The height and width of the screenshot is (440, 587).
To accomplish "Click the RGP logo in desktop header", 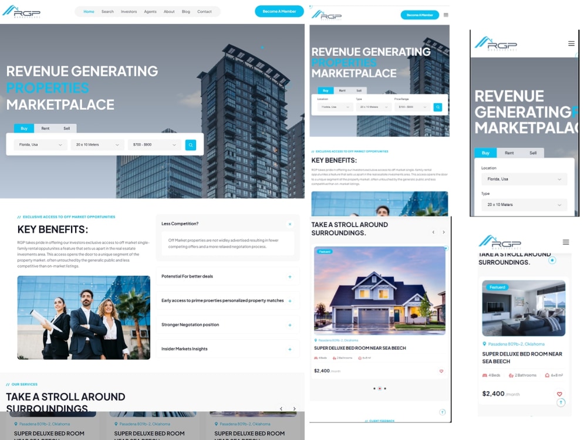I will tap(21, 12).
